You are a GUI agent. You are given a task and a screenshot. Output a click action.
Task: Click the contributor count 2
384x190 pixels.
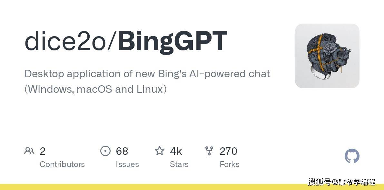pyautogui.click(x=43, y=151)
